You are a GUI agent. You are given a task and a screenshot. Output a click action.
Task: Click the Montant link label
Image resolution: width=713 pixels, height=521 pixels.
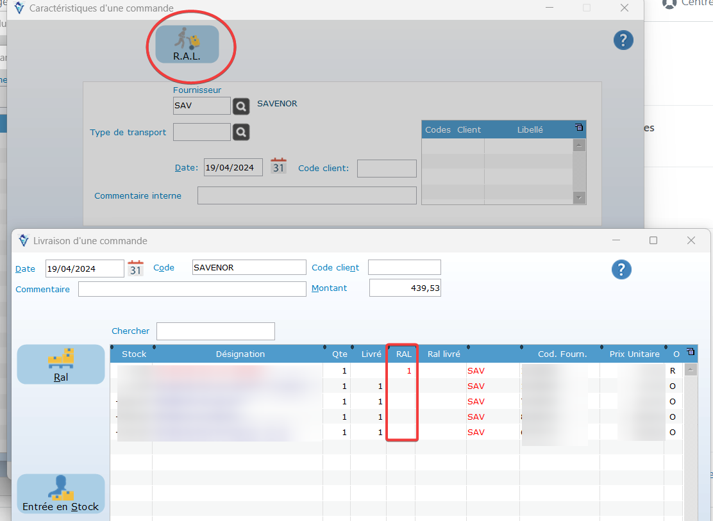(329, 288)
